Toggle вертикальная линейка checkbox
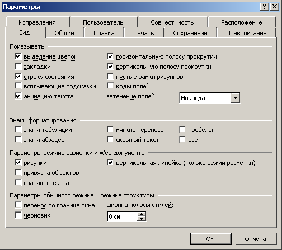The height and width of the screenshot is (250, 282). pyautogui.click(x=110, y=163)
